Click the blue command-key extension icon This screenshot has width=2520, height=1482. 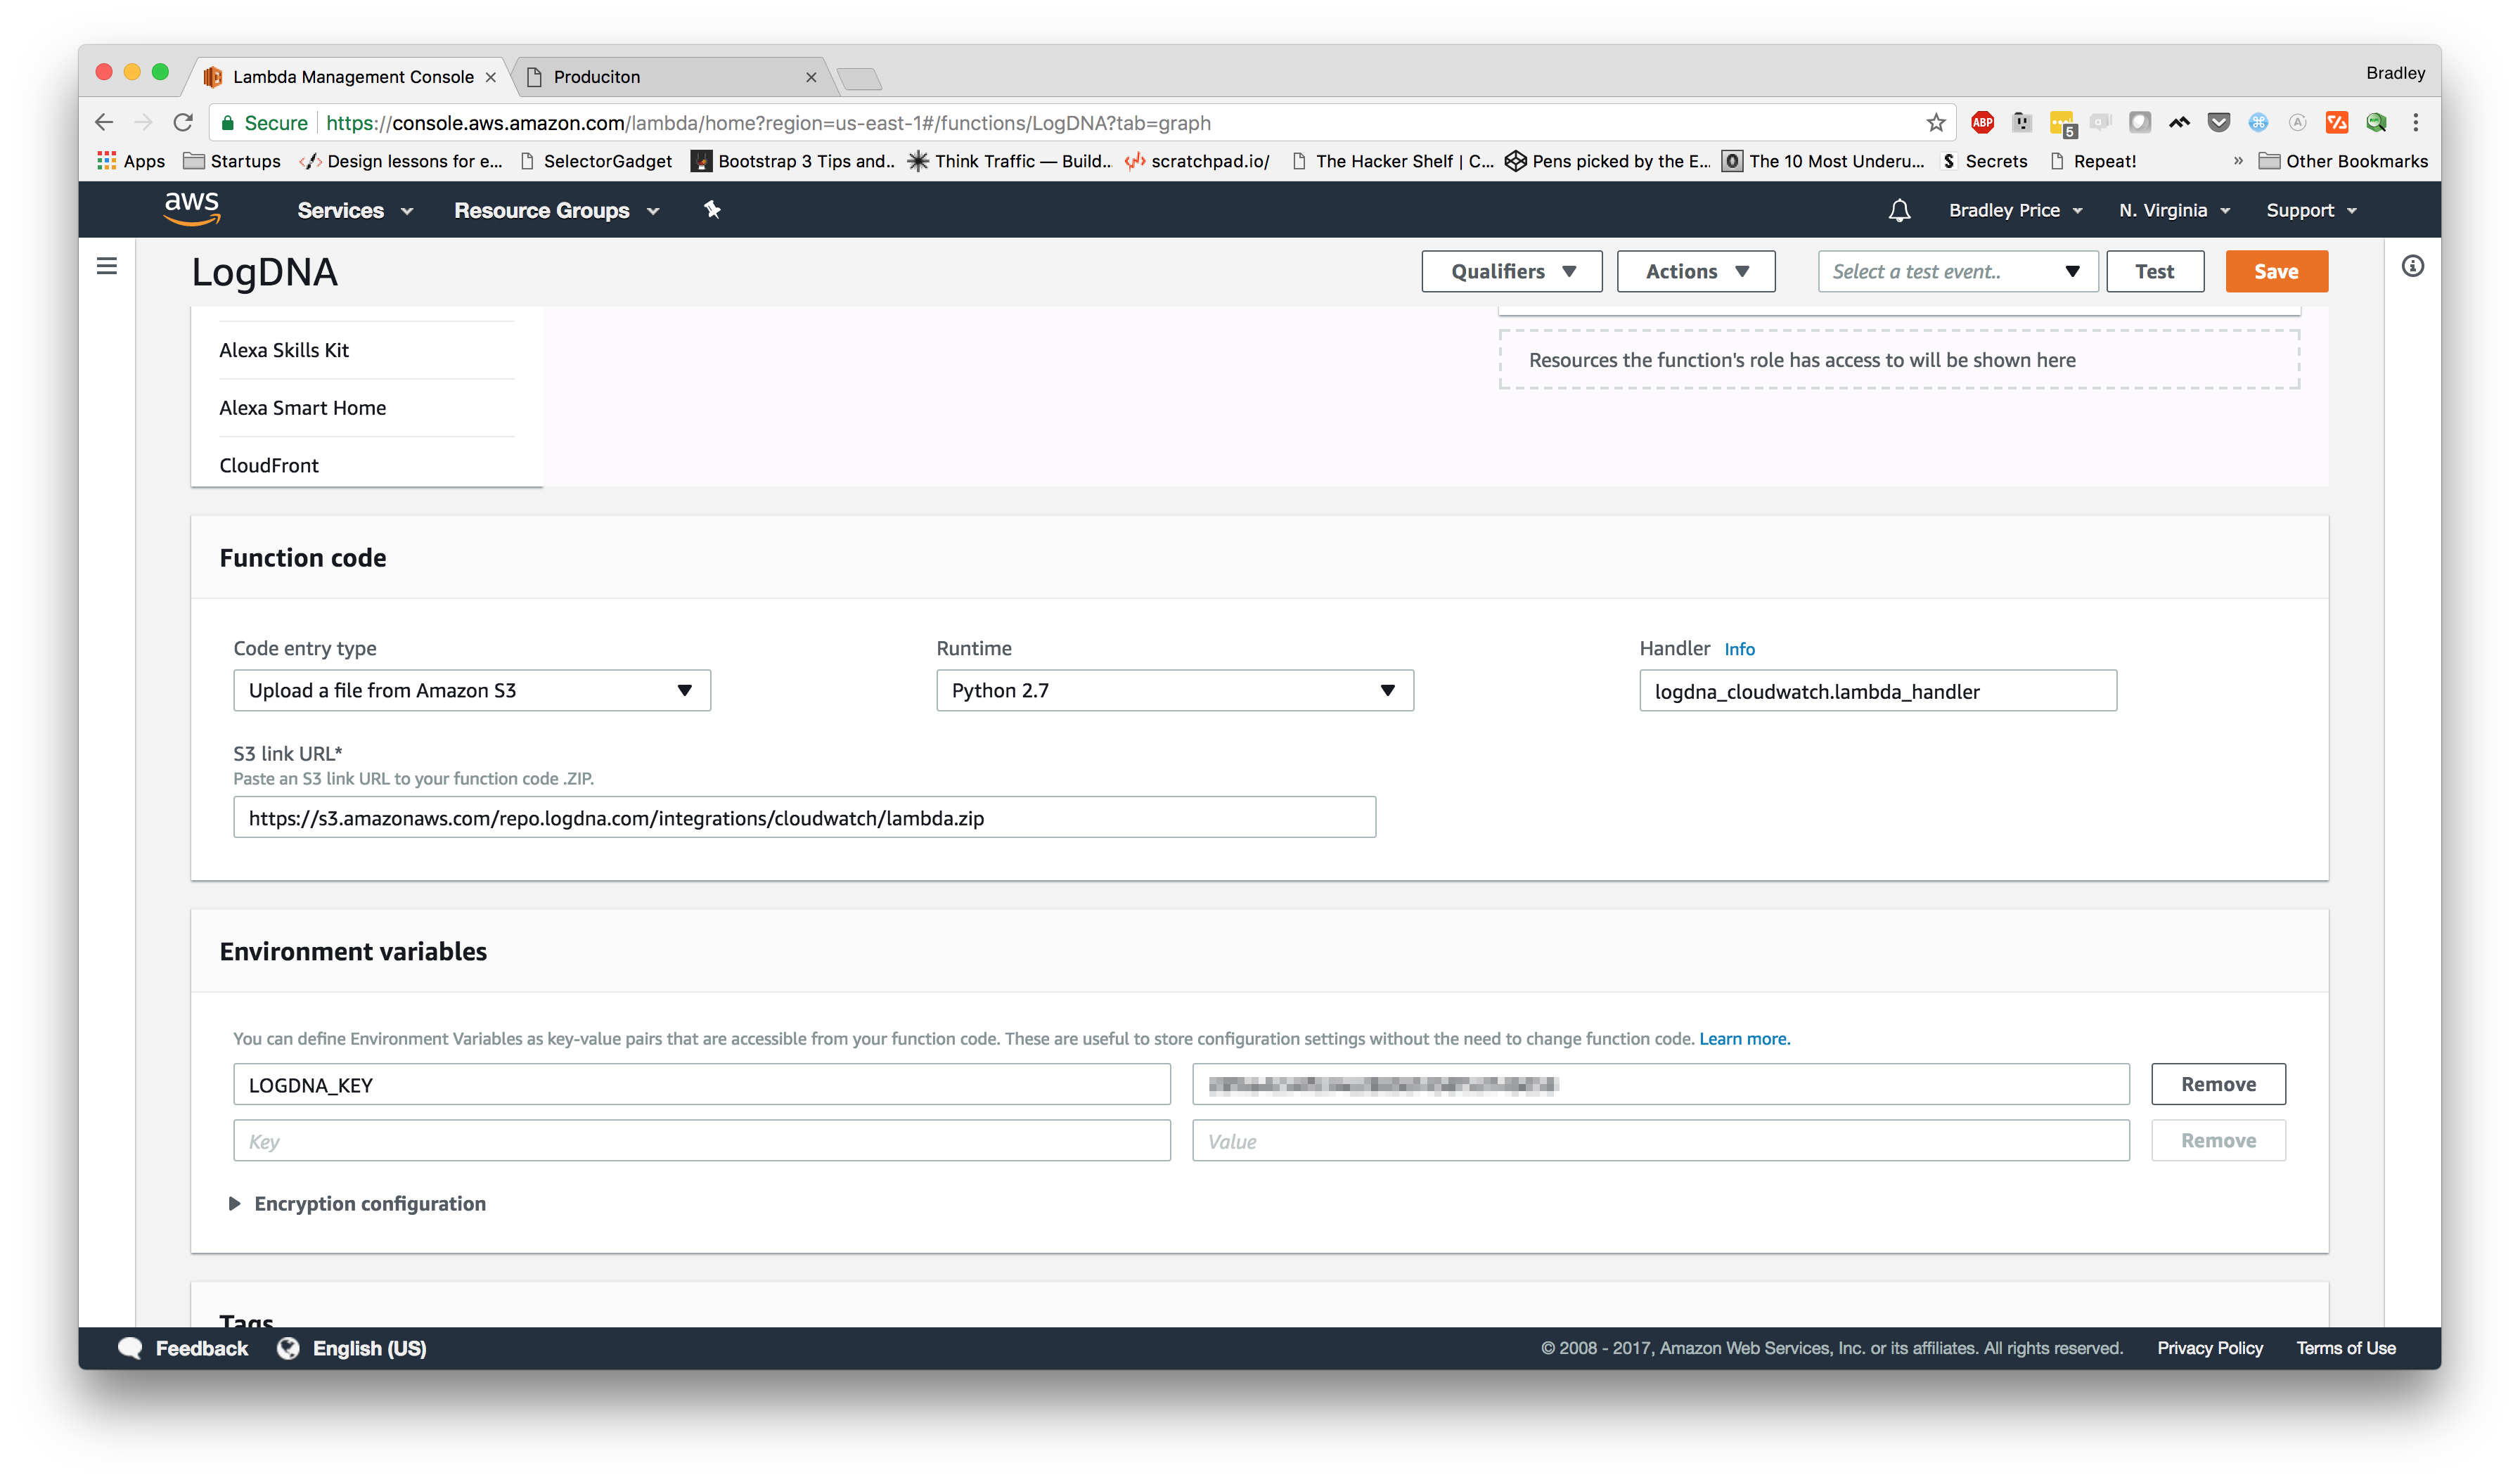[2258, 123]
